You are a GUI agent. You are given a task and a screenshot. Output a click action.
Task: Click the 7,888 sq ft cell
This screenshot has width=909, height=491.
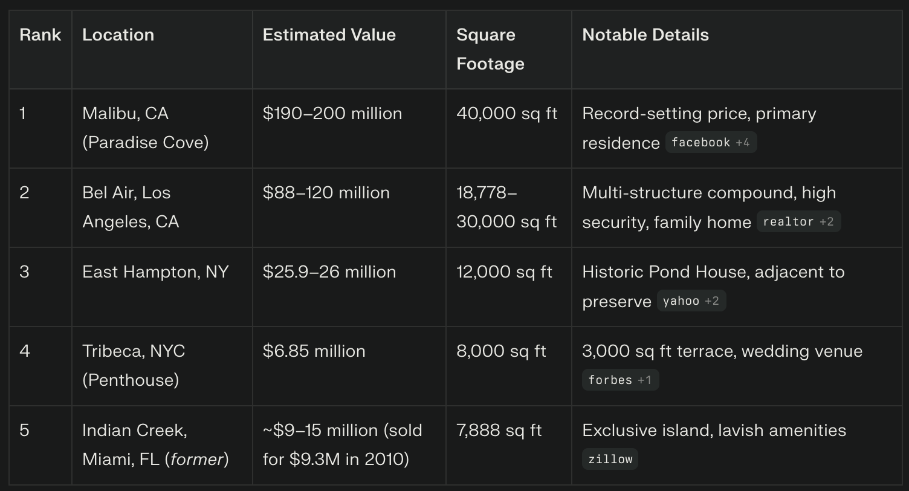pos(509,446)
